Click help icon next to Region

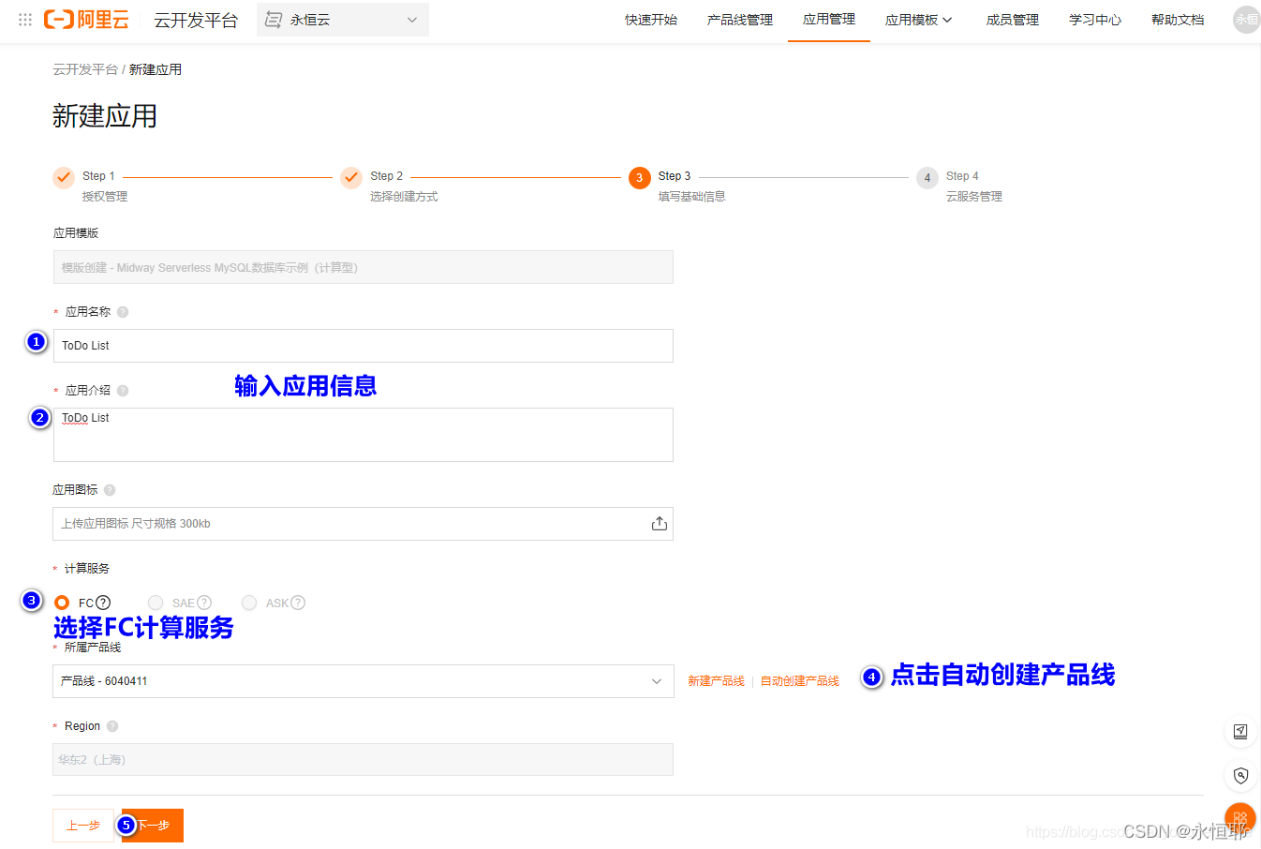click(112, 726)
